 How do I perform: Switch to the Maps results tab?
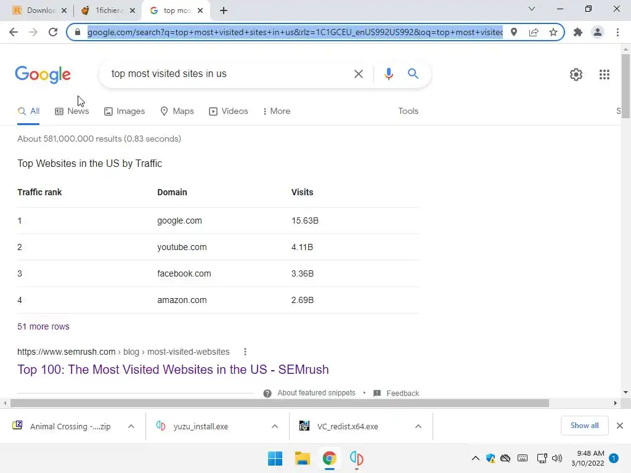click(x=177, y=111)
